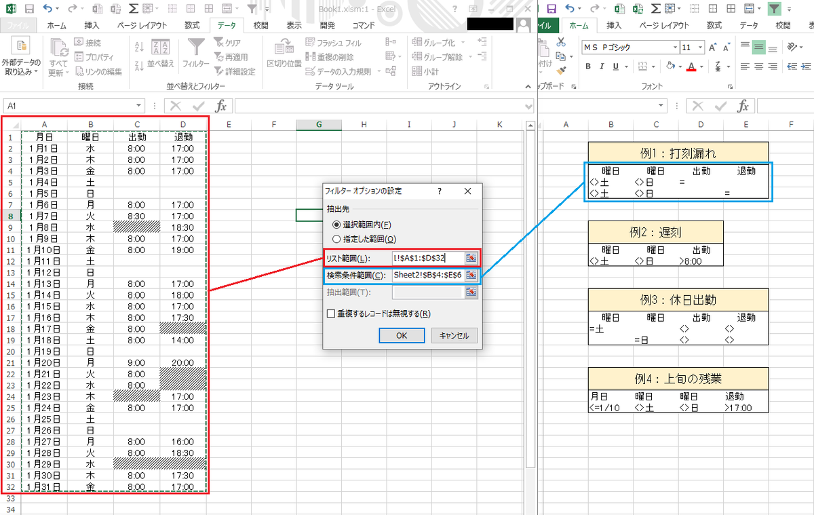
Task: Open the 開発 Developer tab
Action: (x=327, y=25)
